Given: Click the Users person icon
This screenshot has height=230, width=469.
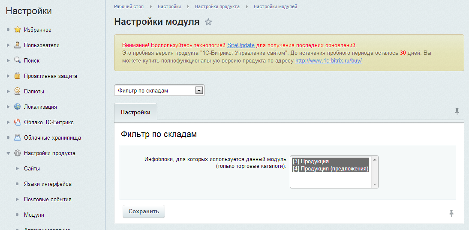Looking at the screenshot, I should [x=18, y=45].
